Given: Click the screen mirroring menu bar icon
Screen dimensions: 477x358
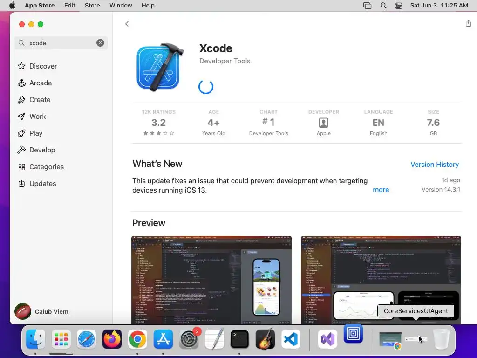Looking at the screenshot, I should click(367, 6).
